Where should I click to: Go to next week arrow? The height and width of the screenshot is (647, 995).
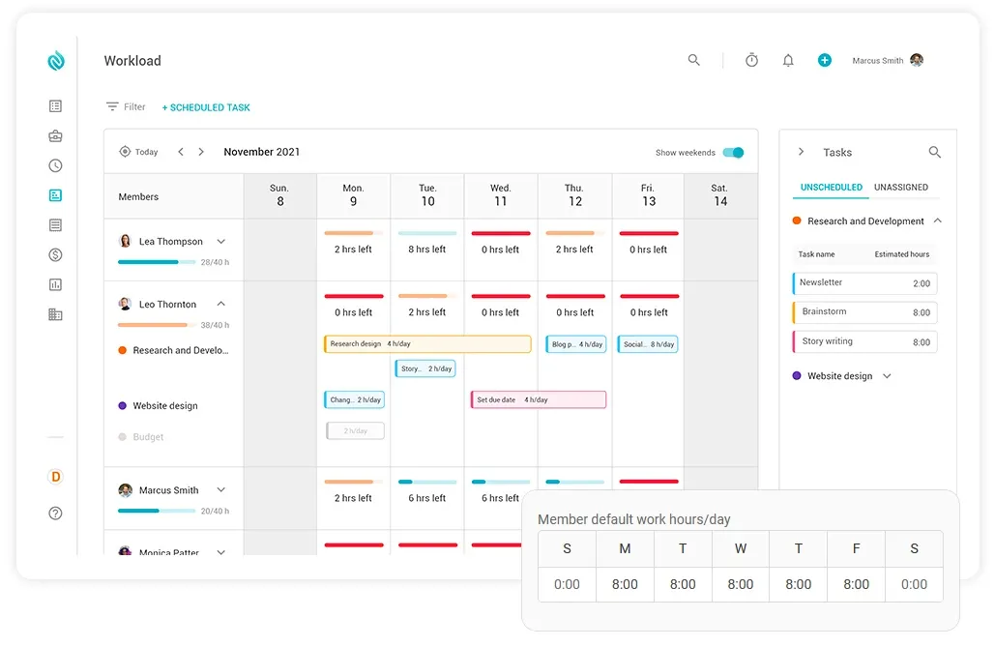201,152
